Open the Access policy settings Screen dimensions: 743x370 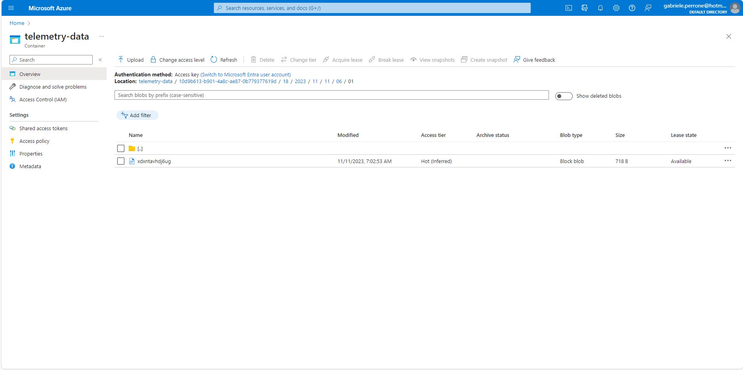pyautogui.click(x=34, y=140)
